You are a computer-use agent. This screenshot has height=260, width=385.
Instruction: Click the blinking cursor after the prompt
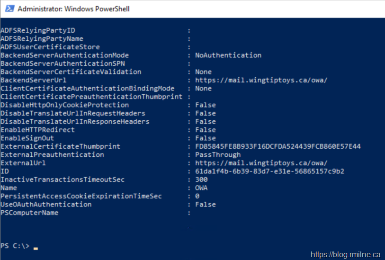36,248
